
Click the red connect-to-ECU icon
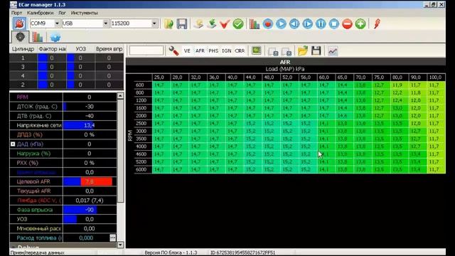tap(19, 23)
